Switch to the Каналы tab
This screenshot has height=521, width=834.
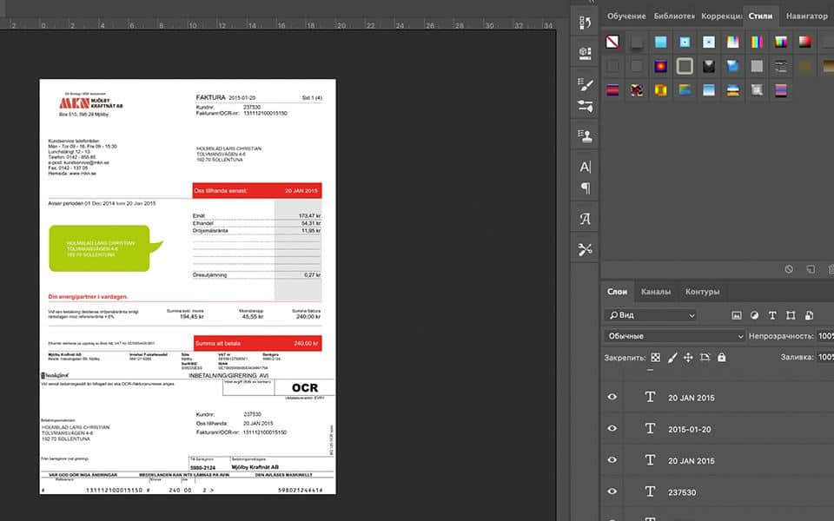(655, 292)
